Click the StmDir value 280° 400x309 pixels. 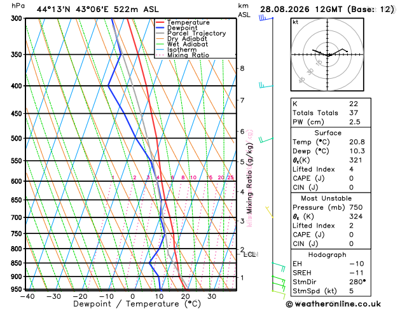point(357,282)
